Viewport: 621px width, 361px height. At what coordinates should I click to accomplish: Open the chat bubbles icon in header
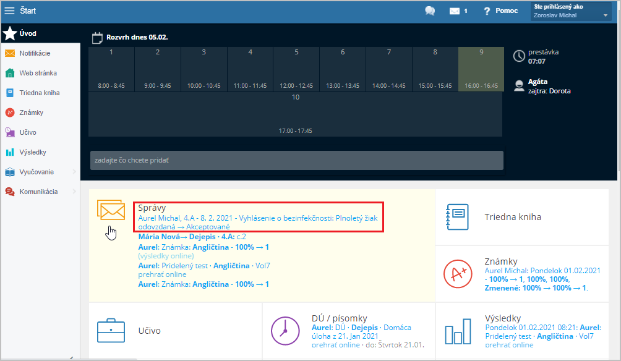[430, 11]
